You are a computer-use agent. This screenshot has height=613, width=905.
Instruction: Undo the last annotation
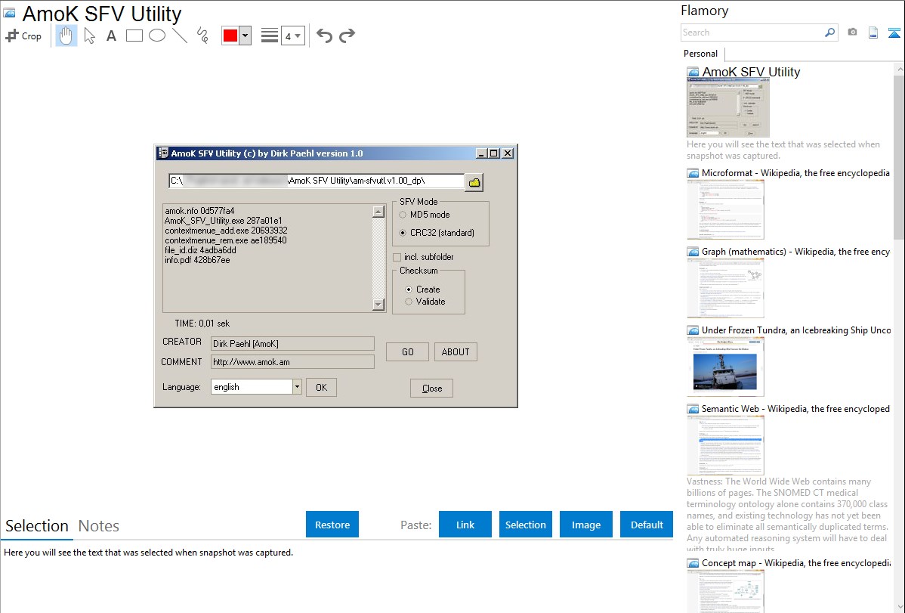pos(324,36)
